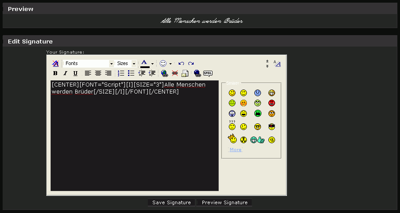Click the Decrease Indent icon

[x=142, y=73]
